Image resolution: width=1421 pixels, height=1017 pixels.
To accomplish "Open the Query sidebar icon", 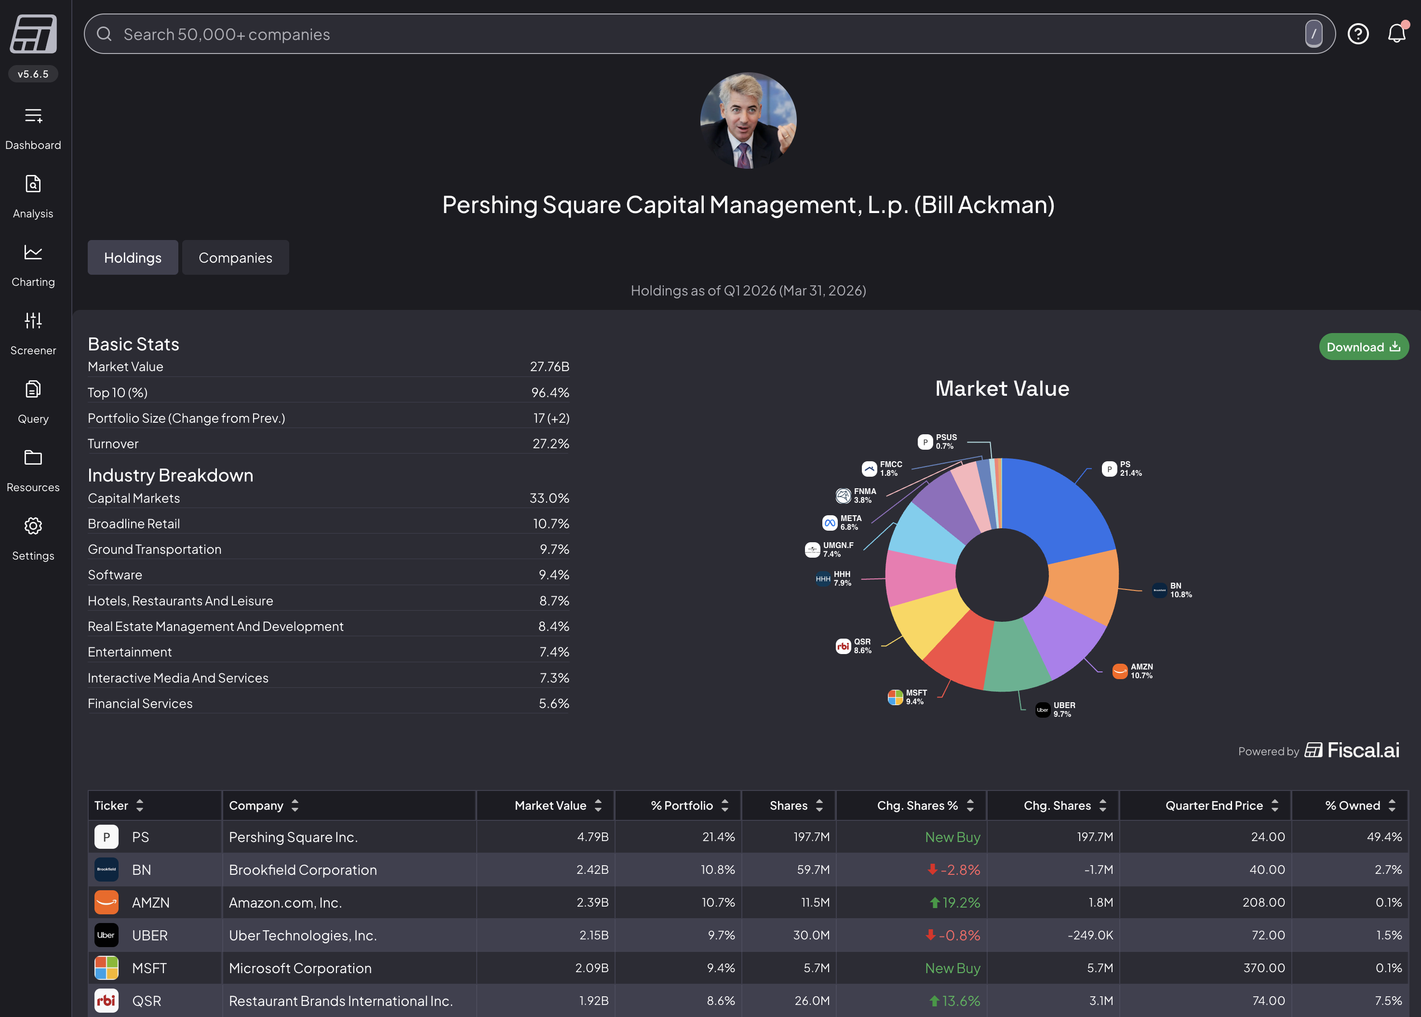I will 33,389.
